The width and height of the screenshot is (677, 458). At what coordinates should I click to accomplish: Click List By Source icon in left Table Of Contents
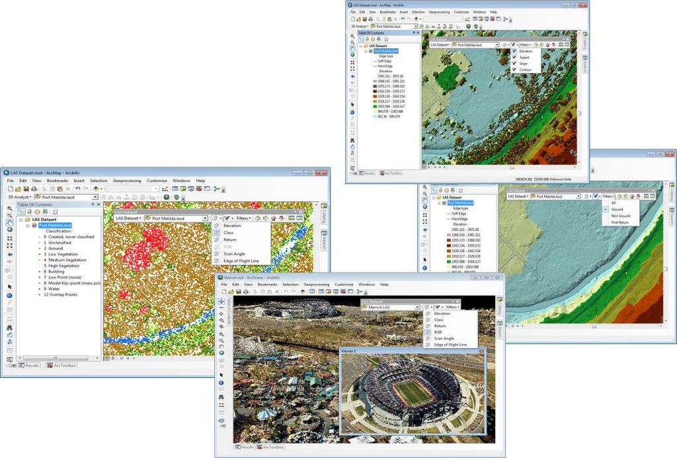click(x=29, y=212)
